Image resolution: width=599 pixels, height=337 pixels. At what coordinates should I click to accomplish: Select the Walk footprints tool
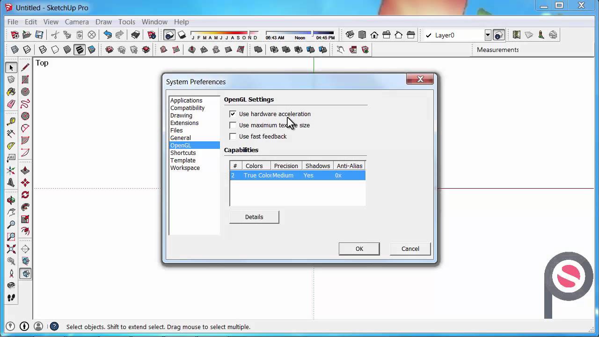pos(11,298)
